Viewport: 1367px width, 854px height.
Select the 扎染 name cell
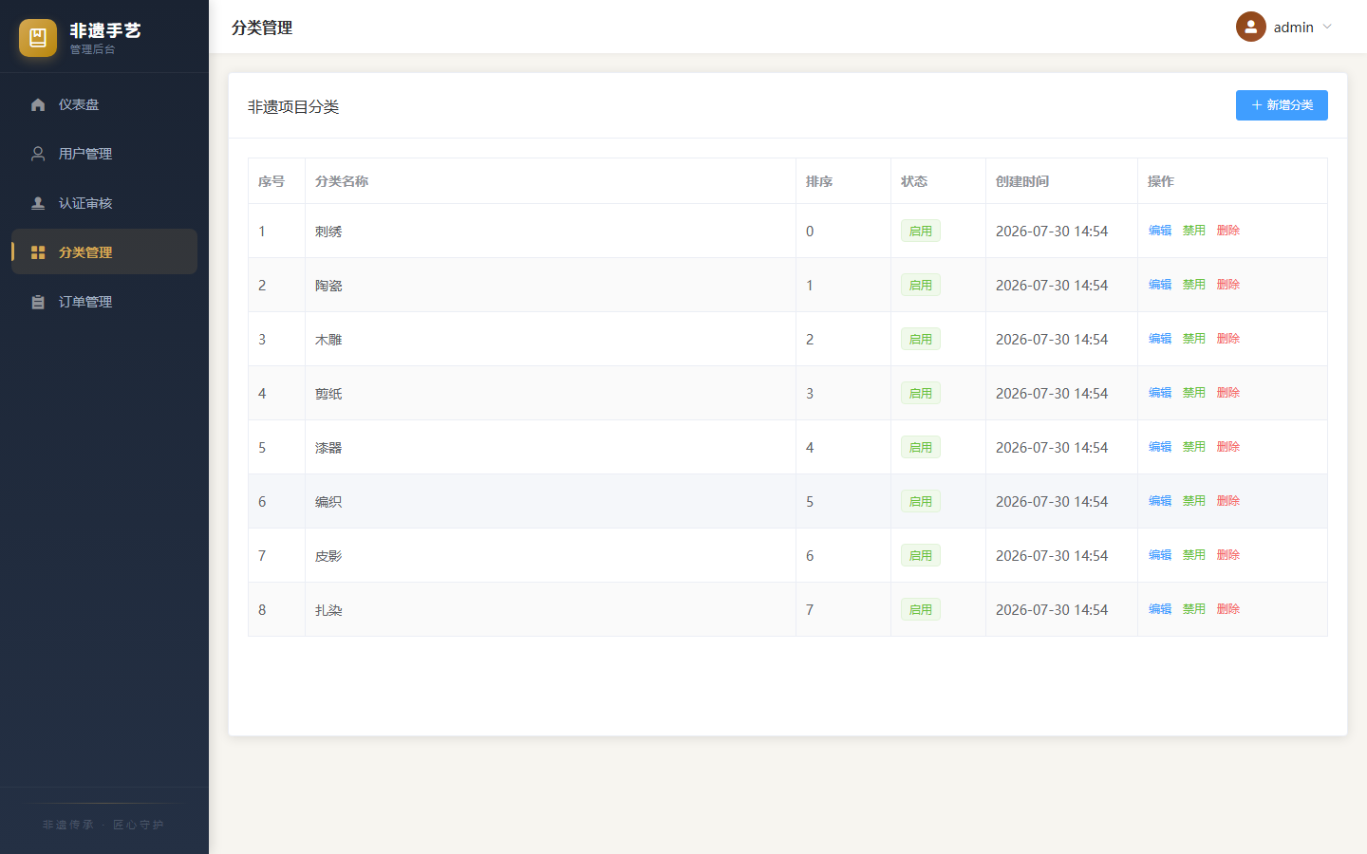(x=551, y=609)
